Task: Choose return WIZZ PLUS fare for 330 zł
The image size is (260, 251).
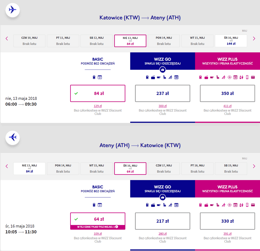Action: pyautogui.click(x=227, y=221)
